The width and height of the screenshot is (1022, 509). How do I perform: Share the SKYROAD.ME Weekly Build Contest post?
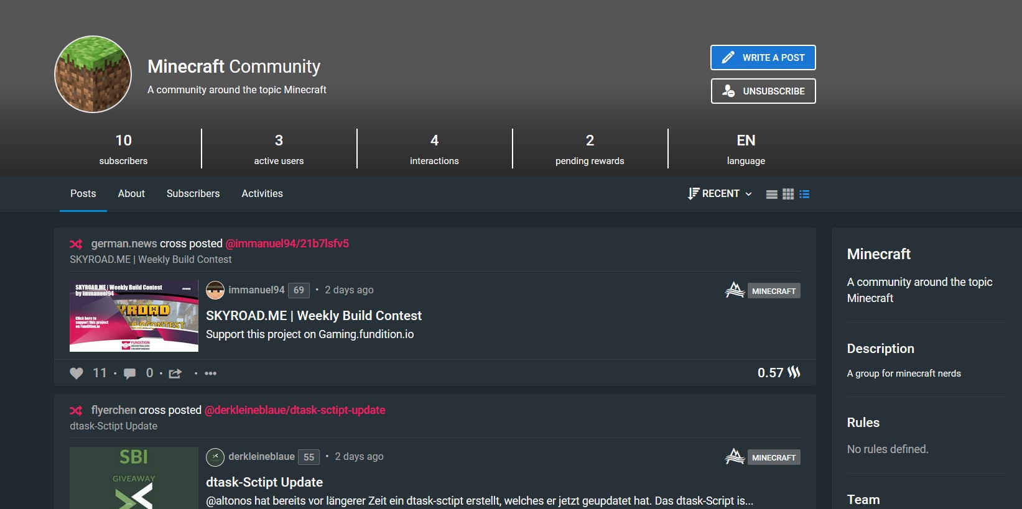click(x=175, y=374)
